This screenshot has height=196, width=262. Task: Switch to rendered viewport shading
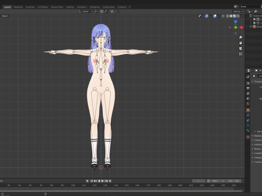[x=238, y=16]
